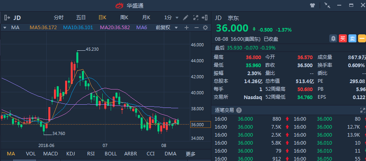Click the trade row with volume 880
The image size is (366, 161).
252,119
